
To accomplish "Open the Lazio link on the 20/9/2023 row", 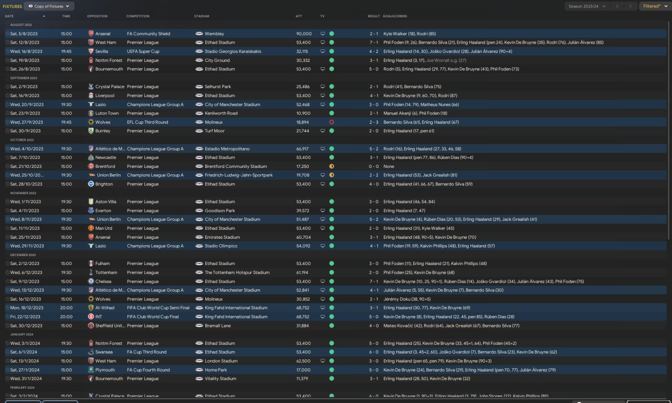I will [x=100, y=104].
